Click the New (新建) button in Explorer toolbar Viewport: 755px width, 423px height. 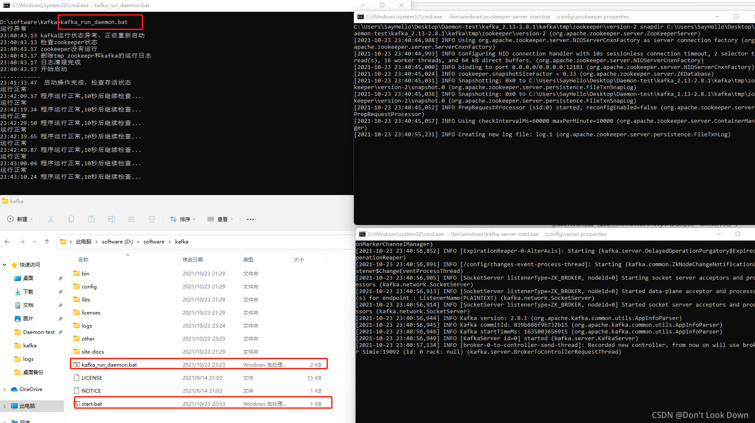(x=20, y=219)
